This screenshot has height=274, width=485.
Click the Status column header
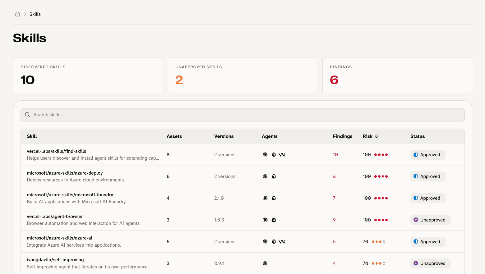tap(418, 136)
